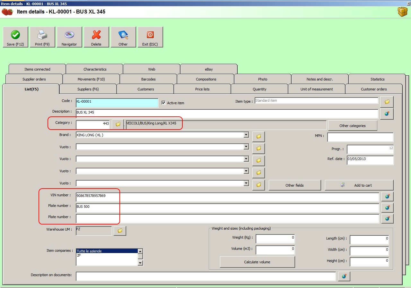Image resolution: width=411 pixels, height=288 pixels.
Task: Open the Suppliers (F6) tab
Action: [88, 89]
